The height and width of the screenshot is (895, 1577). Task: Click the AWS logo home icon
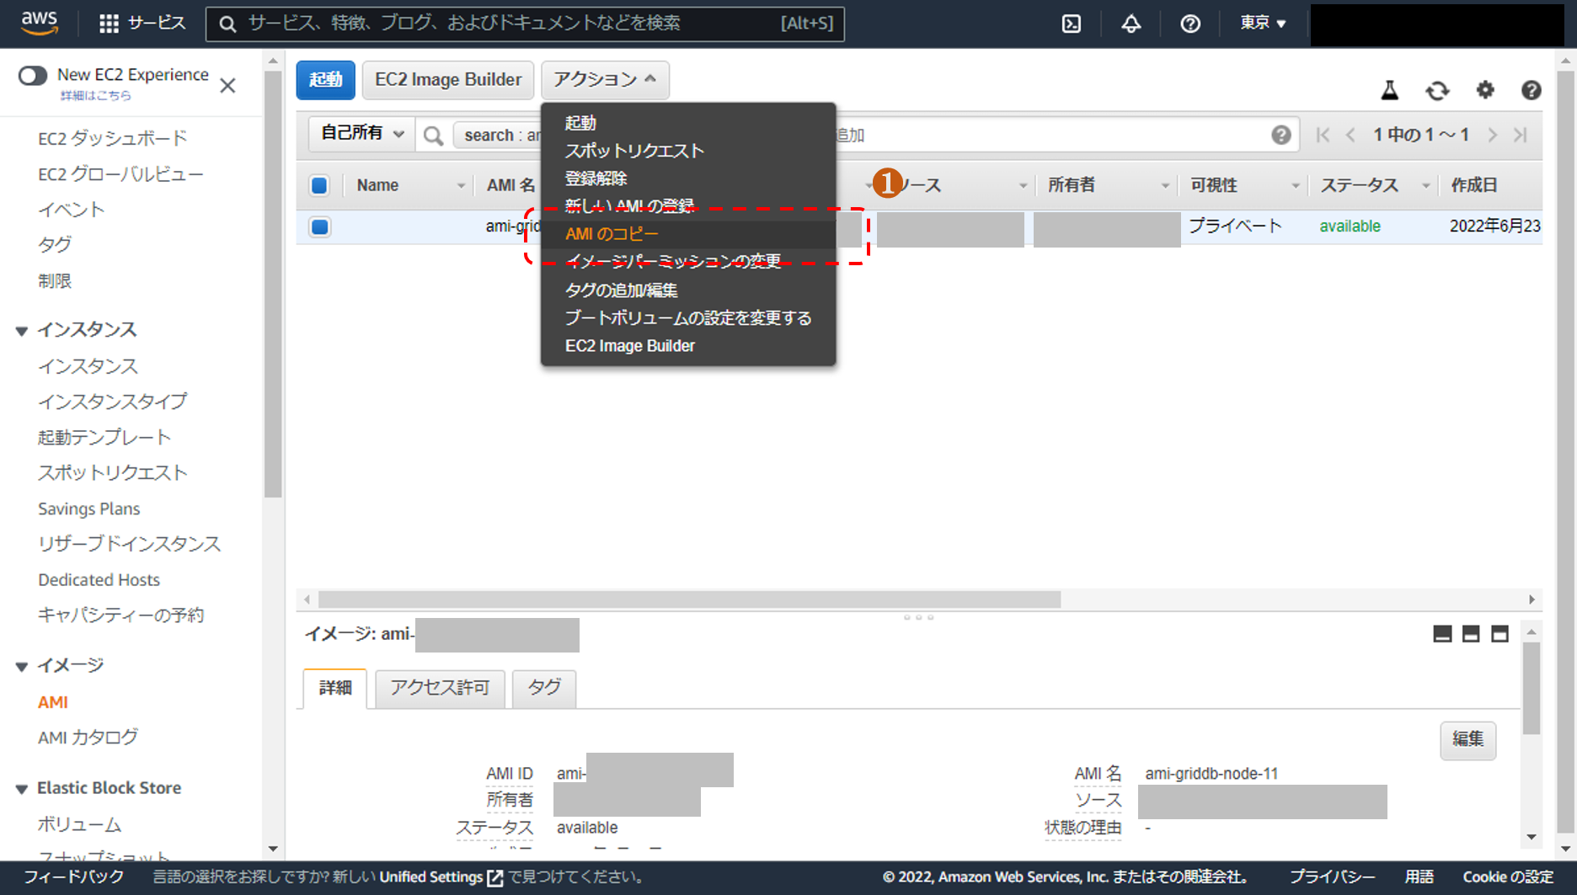[x=39, y=23]
